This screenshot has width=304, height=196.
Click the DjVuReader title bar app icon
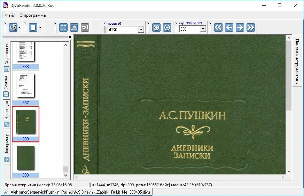click(6, 5)
